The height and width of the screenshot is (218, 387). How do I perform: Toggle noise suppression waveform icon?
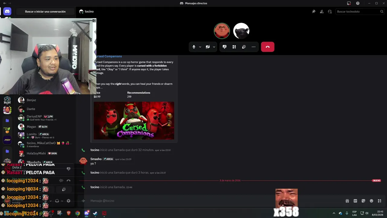click(61, 180)
